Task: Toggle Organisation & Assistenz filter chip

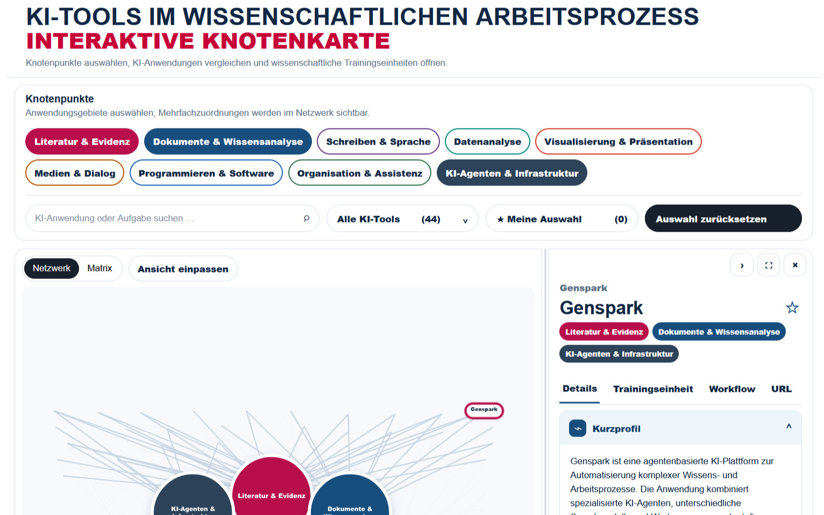Action: pos(360,173)
